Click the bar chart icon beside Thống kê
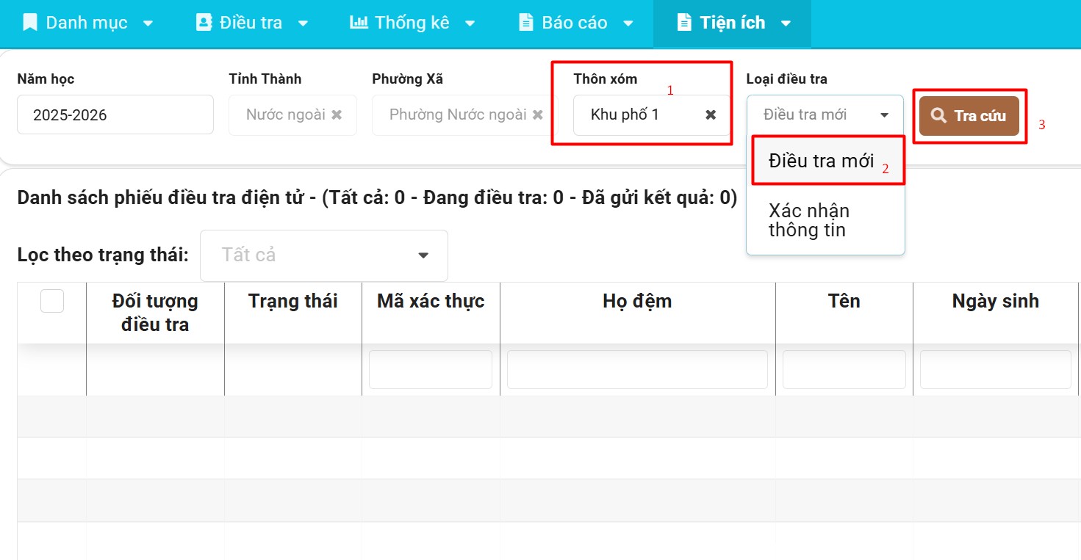Image resolution: width=1081 pixels, height=560 pixels. (359, 23)
